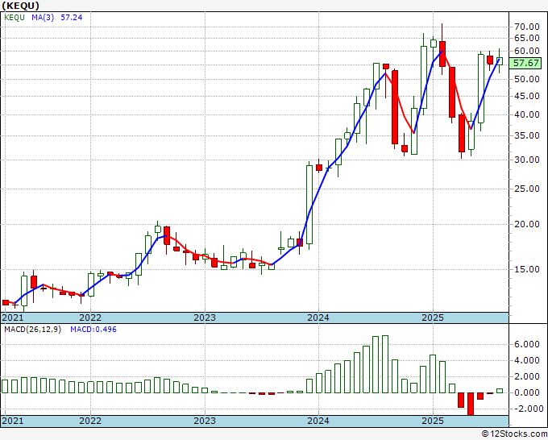Click 2021 on the MACD panel timeline
This screenshot has width=548, height=440.
pyautogui.click(x=13, y=421)
